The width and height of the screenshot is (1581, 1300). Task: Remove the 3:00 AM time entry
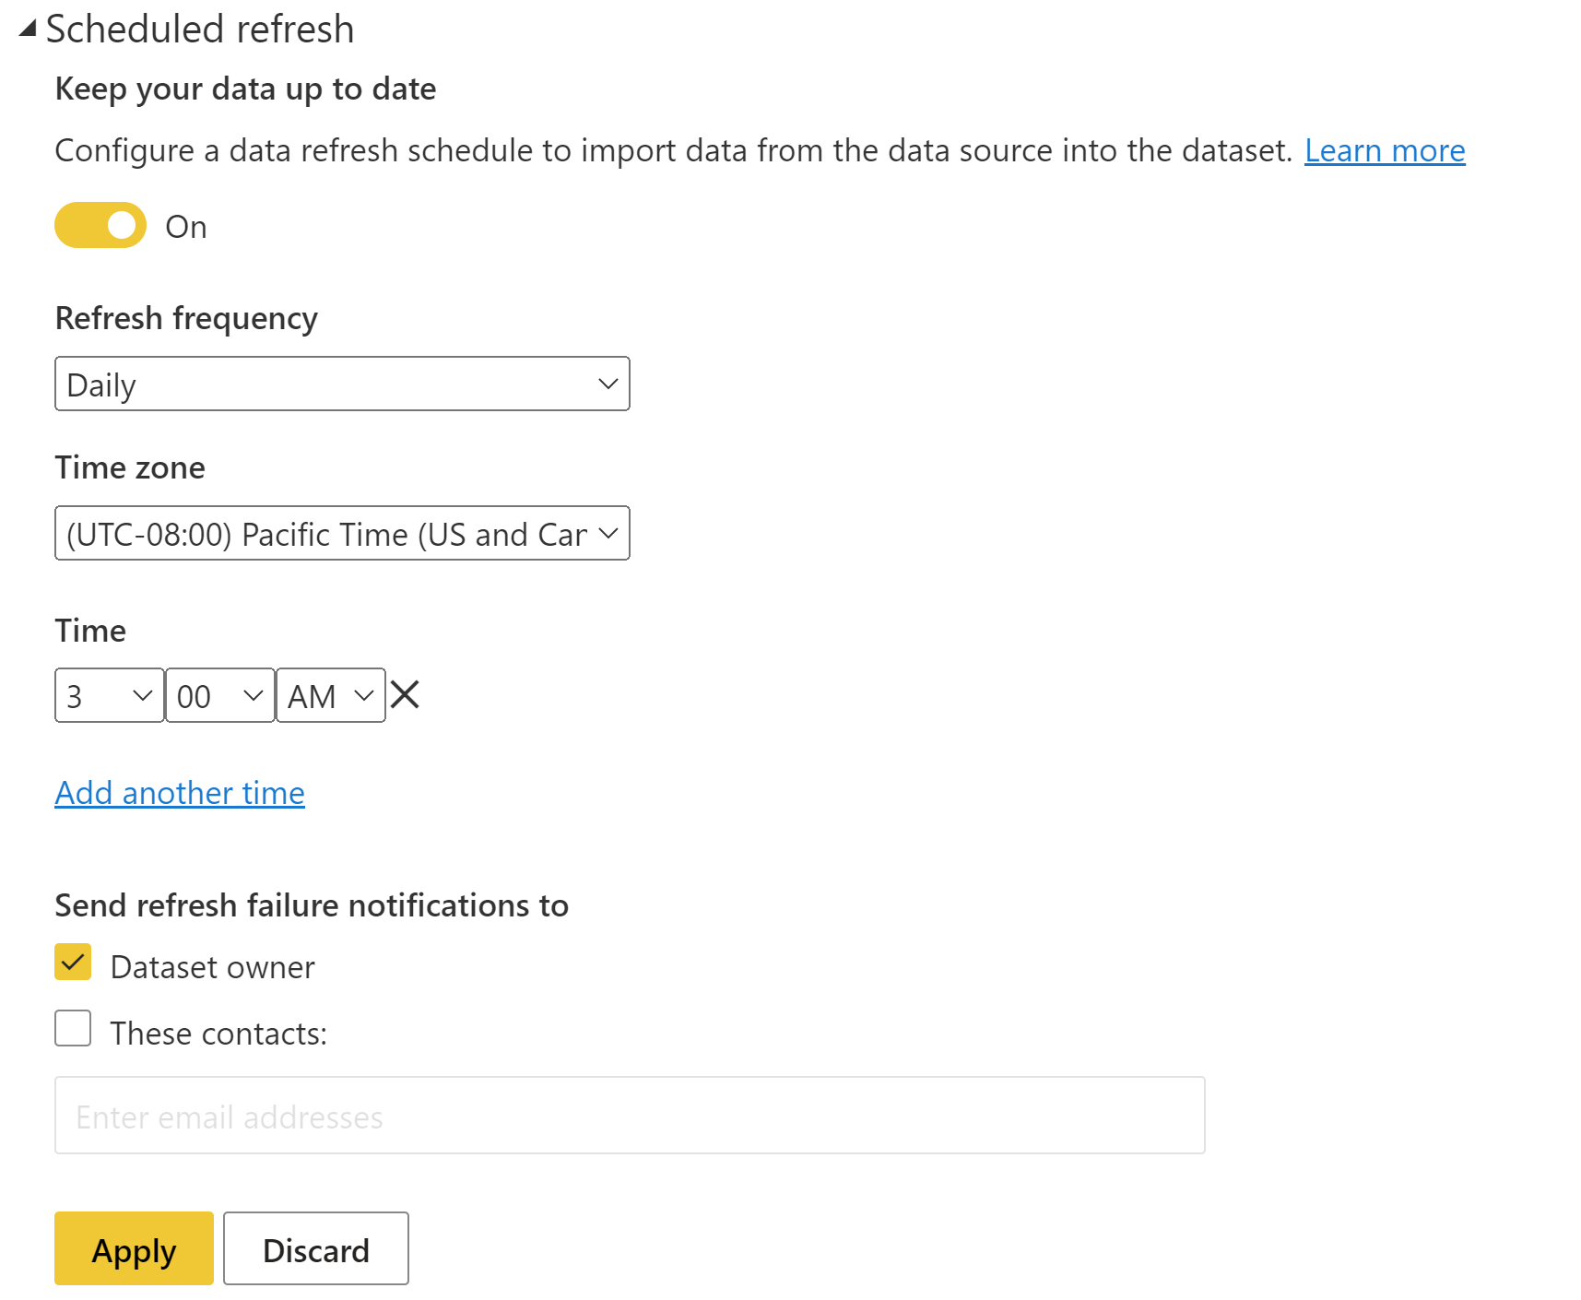coord(405,694)
